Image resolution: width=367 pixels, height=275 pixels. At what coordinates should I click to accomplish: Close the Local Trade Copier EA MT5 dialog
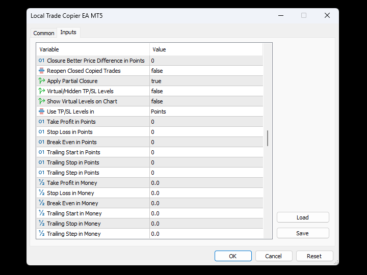327,15
